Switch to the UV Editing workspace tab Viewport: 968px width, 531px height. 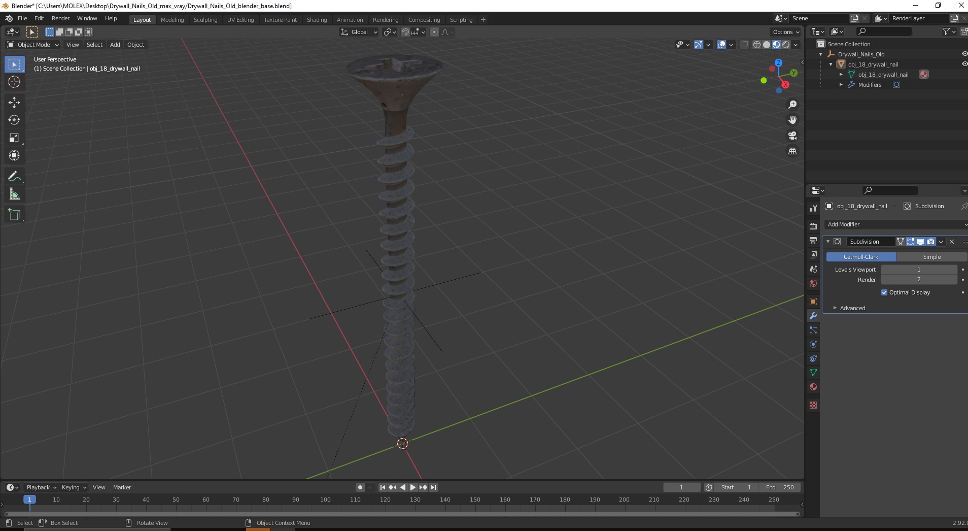click(240, 20)
